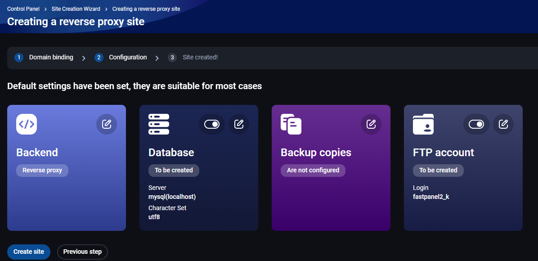Go back with Previous step button
Image resolution: width=538 pixels, height=261 pixels.
pos(82,252)
